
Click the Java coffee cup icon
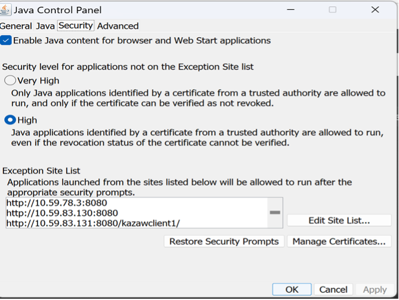5,10
